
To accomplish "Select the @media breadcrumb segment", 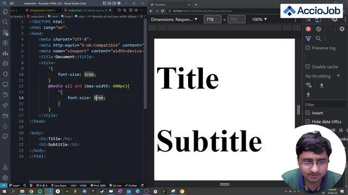I will [113, 16].
